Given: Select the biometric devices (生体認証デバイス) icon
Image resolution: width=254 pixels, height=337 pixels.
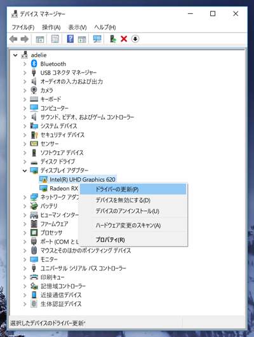Looking at the screenshot, I should [x=34, y=304].
